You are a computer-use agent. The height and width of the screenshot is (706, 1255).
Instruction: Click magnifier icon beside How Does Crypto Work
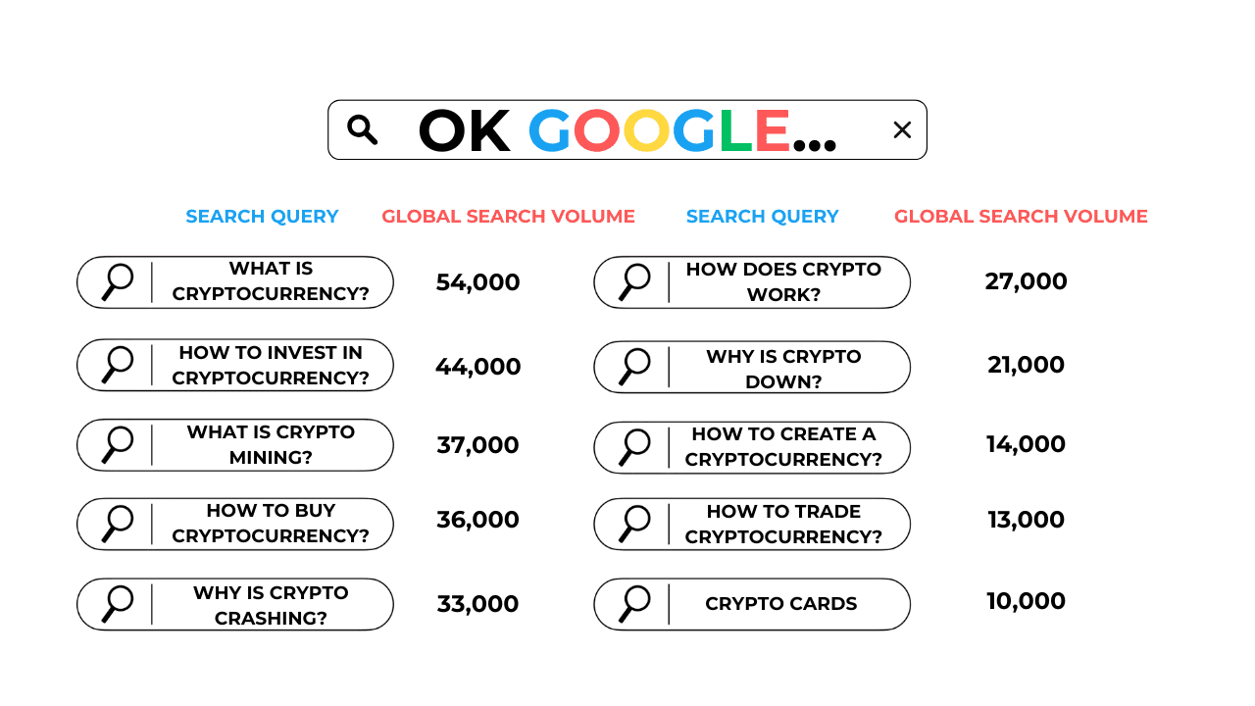(x=634, y=282)
